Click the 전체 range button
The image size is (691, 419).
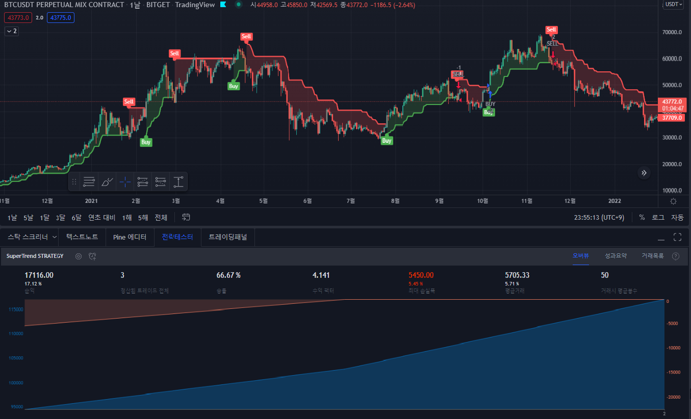161,217
